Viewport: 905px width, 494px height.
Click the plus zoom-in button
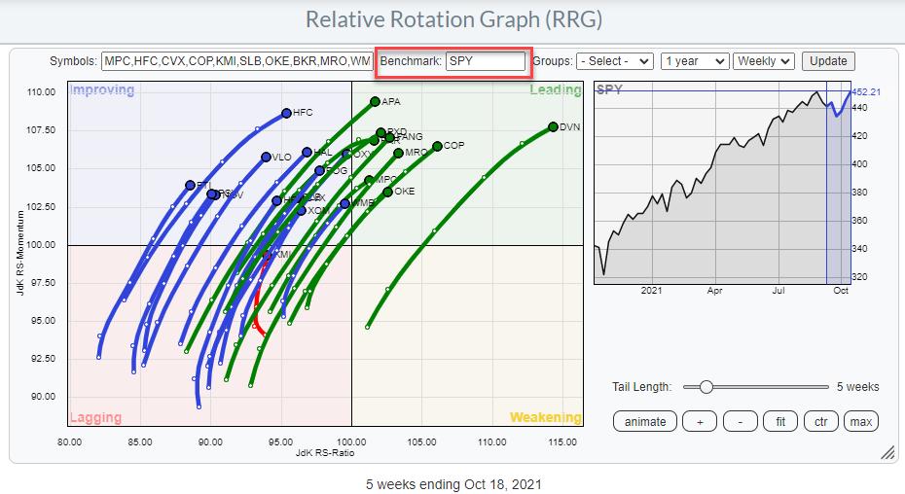coord(700,421)
